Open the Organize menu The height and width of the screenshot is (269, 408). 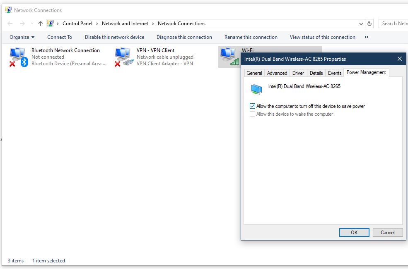tap(22, 37)
